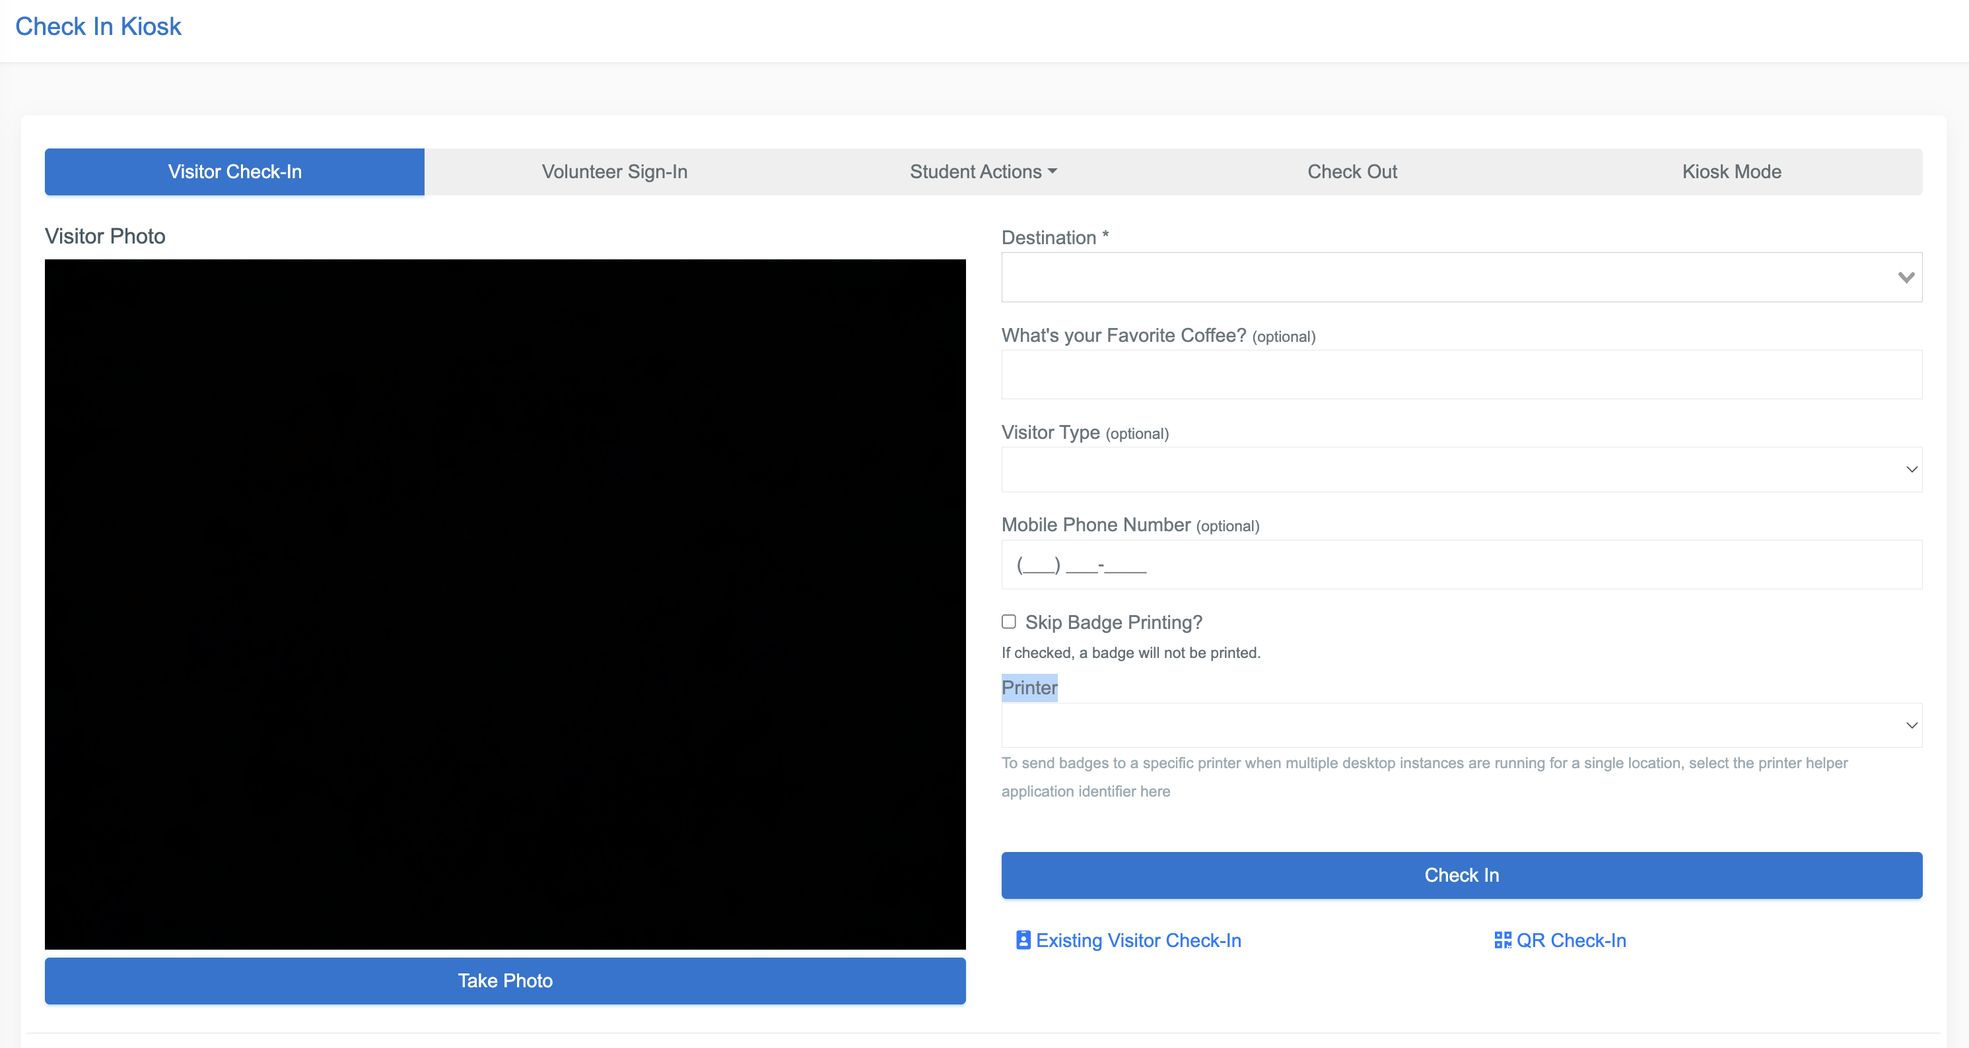The width and height of the screenshot is (1969, 1048).
Task: Enable the Skip Badge Printing checkbox
Action: pyautogui.click(x=1009, y=622)
